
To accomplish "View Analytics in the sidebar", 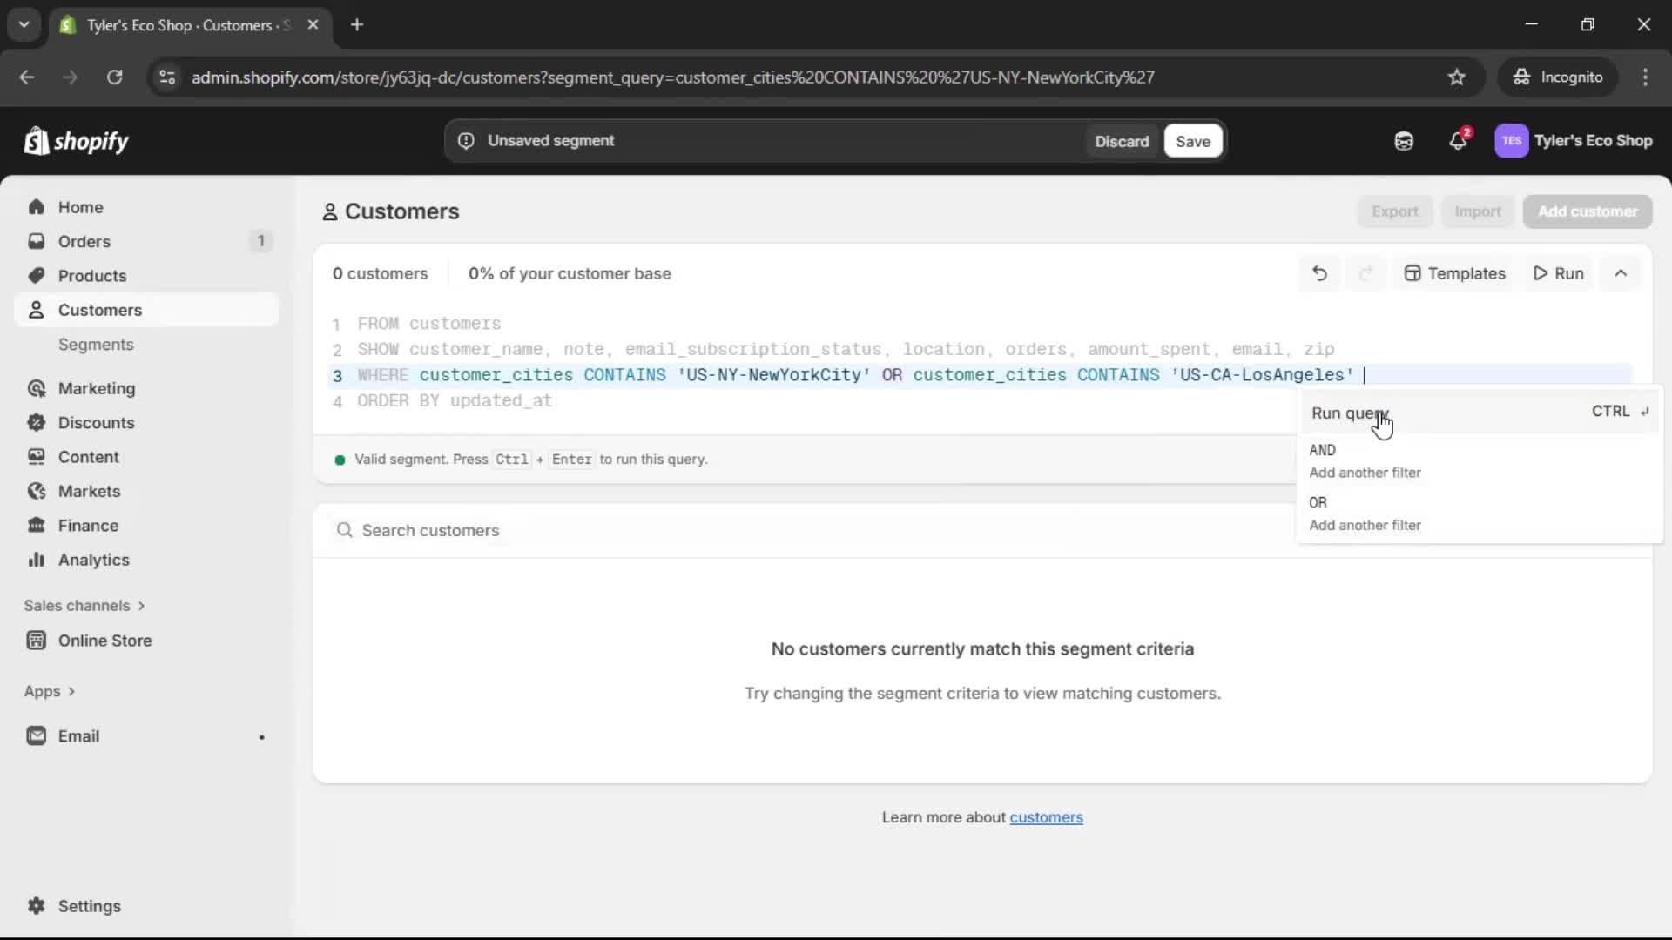I will tap(92, 560).
